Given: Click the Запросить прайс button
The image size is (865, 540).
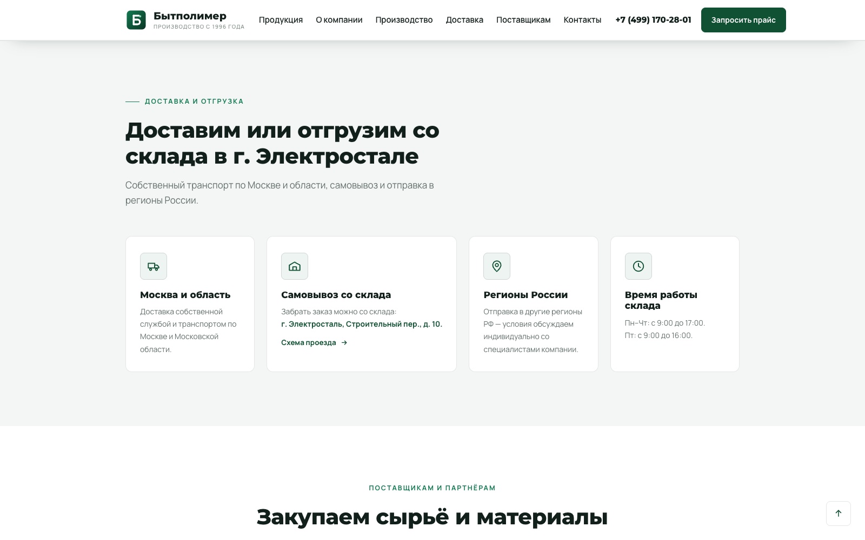Looking at the screenshot, I should pos(743,20).
